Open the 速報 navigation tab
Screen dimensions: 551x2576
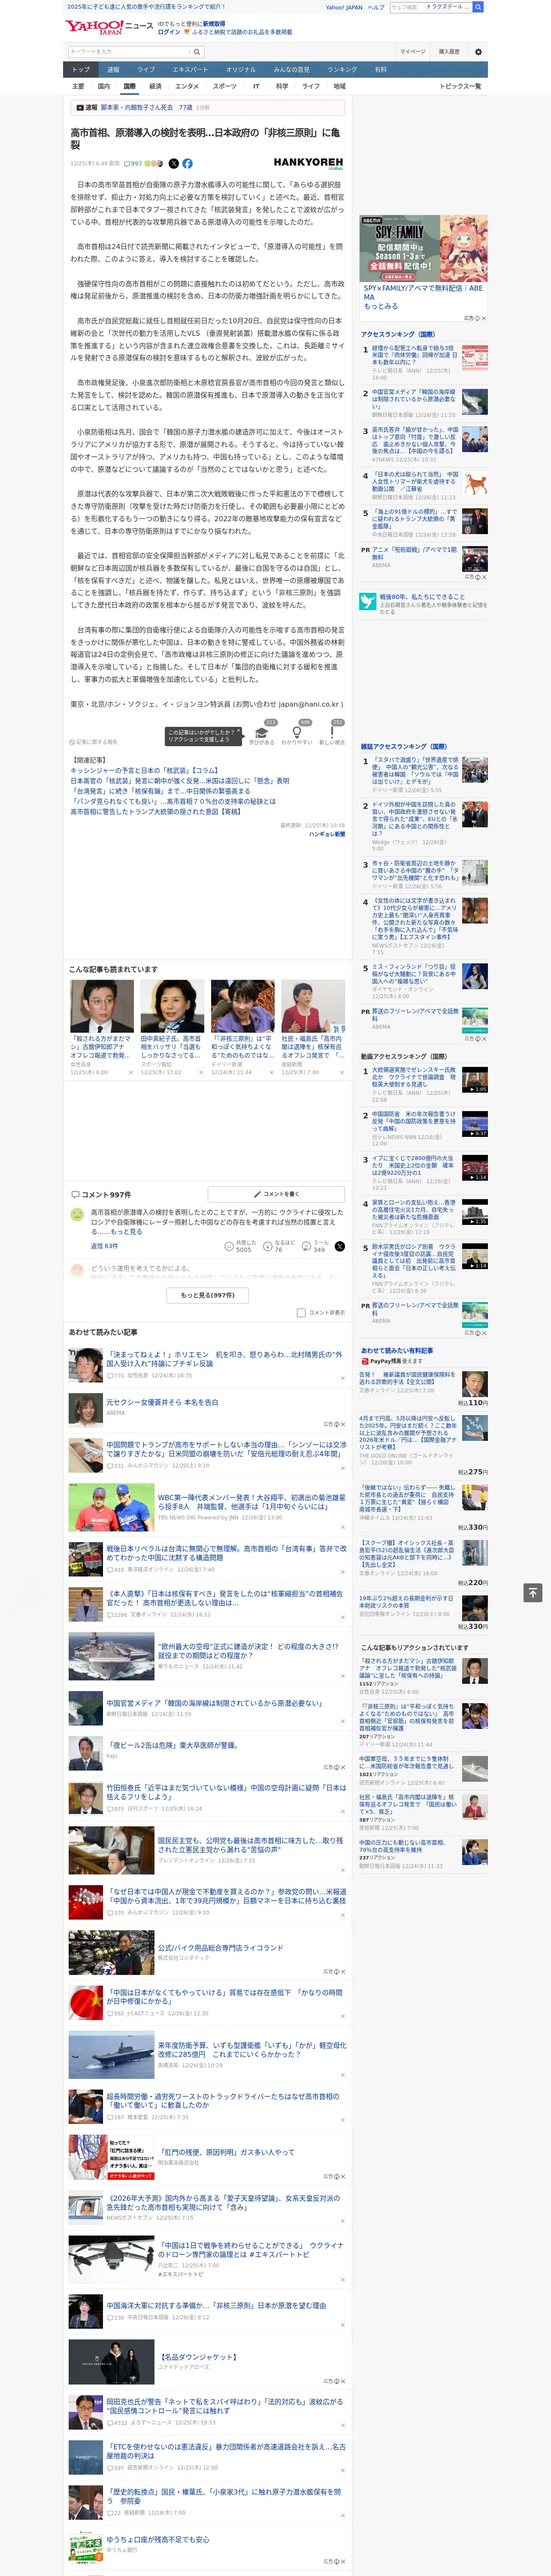pos(113,69)
